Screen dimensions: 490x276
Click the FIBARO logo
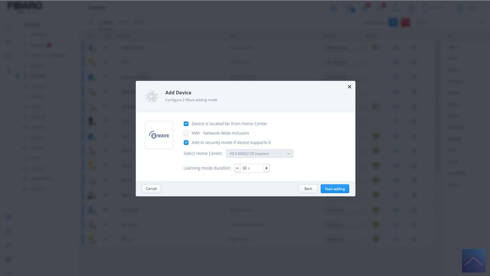pos(25,6)
